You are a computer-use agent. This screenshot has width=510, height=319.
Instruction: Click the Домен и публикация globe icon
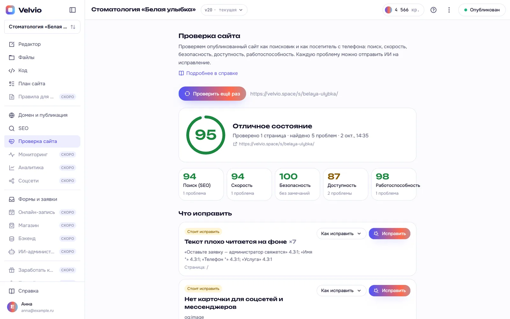[12, 115]
